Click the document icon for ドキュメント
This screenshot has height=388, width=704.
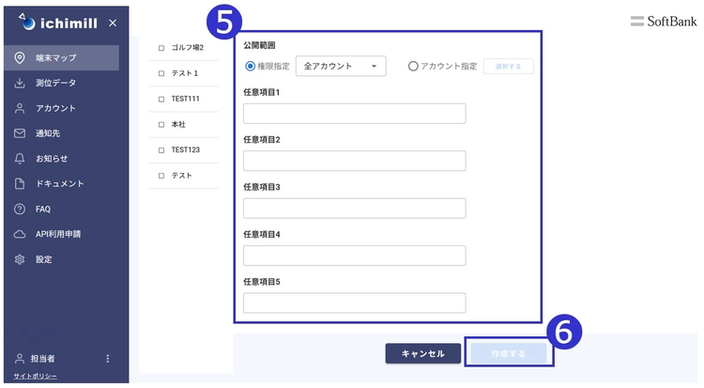(x=20, y=184)
